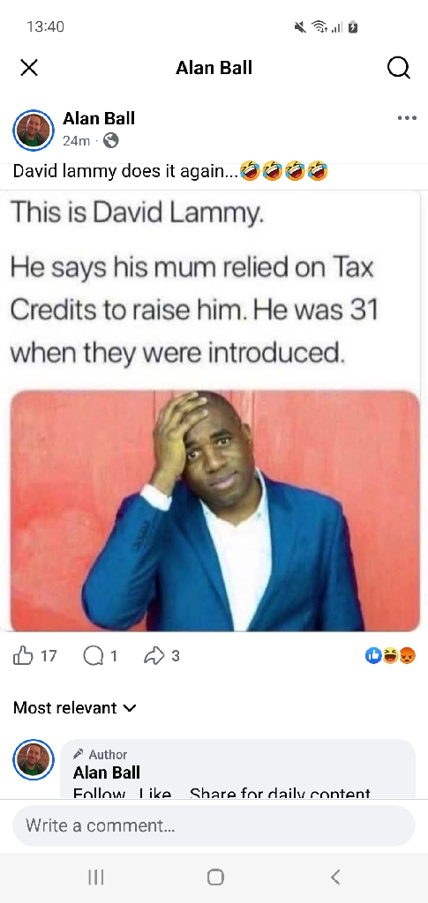Image resolution: width=428 pixels, height=903 pixels.
Task: Open Alan Ball's profile picture on post
Action: (34, 131)
